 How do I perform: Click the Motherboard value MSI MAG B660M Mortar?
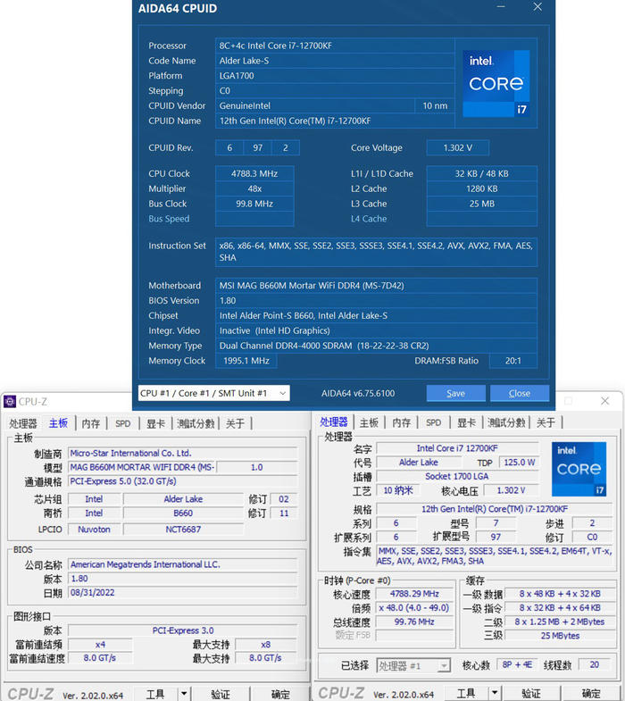[x=376, y=285]
